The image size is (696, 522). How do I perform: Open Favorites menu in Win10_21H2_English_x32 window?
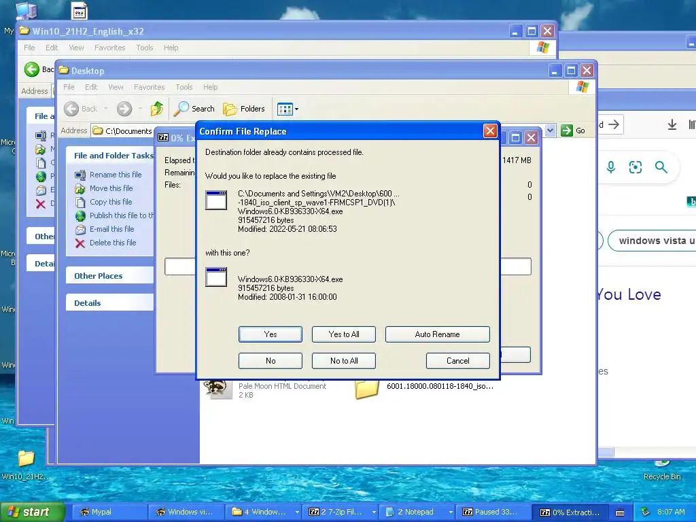109,48
